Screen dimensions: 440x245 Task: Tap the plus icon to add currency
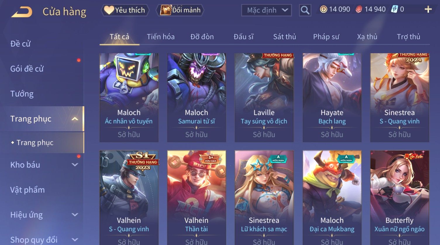coord(428,10)
